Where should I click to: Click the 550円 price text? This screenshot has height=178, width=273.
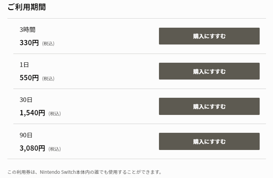tap(29, 78)
